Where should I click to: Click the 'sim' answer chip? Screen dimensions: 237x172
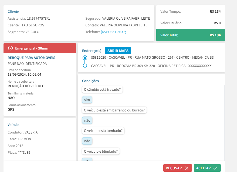(87, 100)
